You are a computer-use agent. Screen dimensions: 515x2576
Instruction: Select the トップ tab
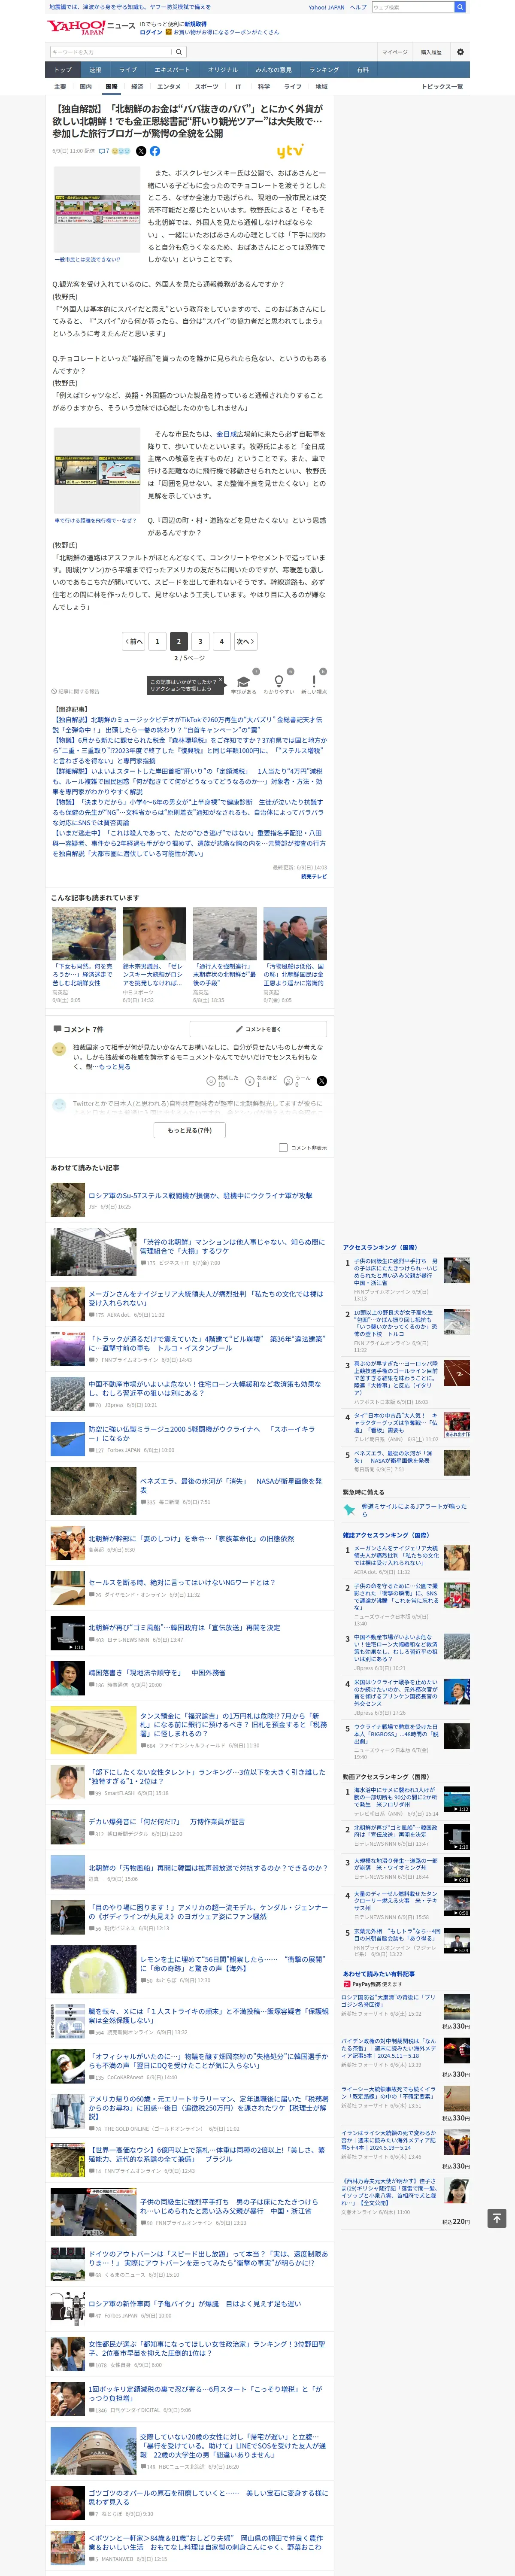tap(63, 70)
